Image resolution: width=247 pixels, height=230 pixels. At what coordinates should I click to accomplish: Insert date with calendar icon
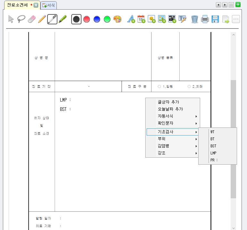(x=141, y=19)
